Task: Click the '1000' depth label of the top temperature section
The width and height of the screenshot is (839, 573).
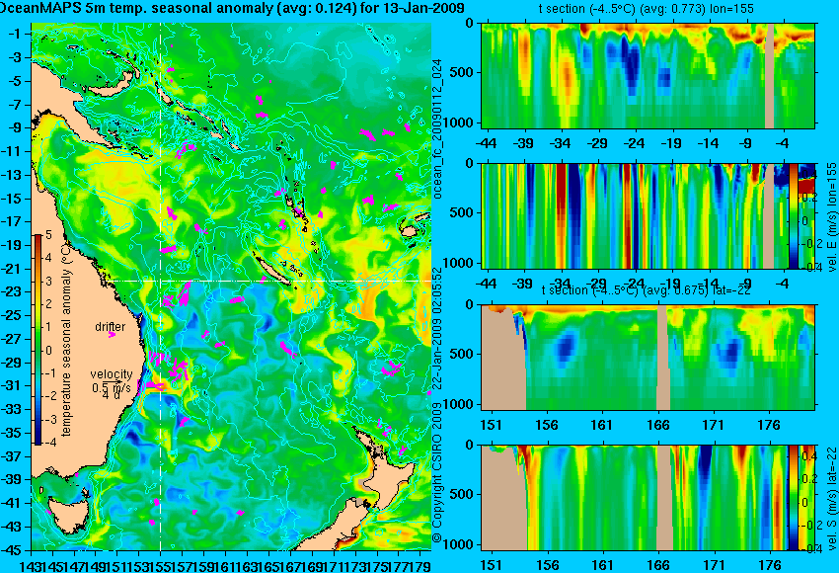Action: coord(461,123)
